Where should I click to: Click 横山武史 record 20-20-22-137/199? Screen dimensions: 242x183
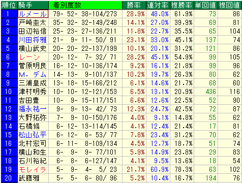[x=85, y=48]
